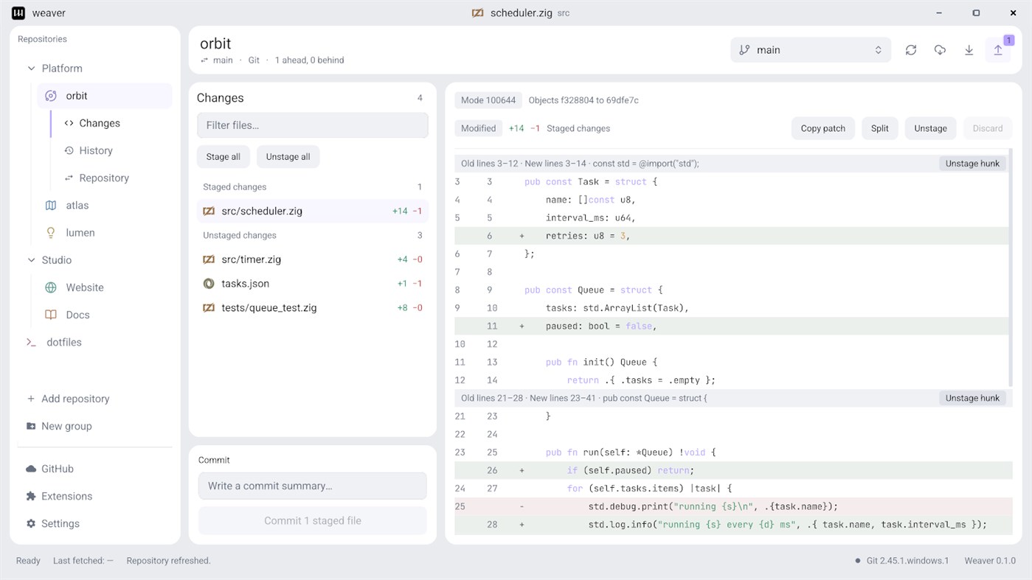Image resolution: width=1032 pixels, height=580 pixels.
Task: Focus the commit summary input
Action: point(313,486)
